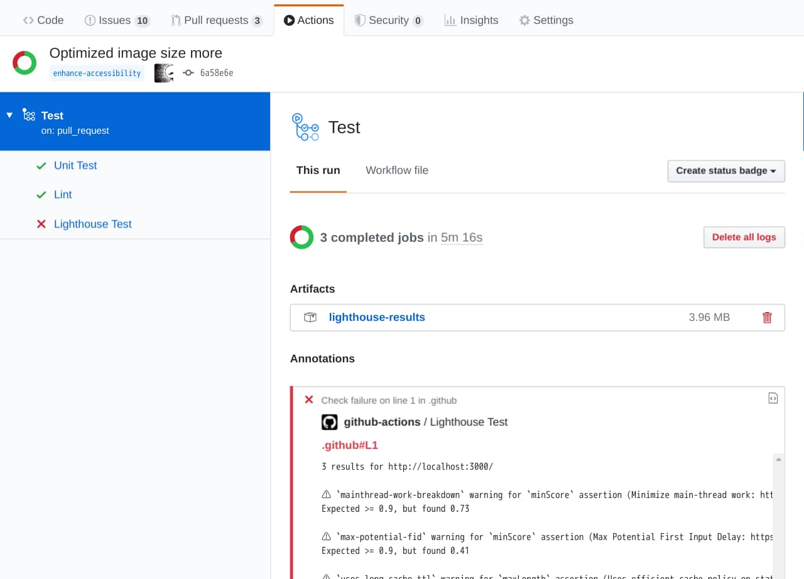Image resolution: width=804 pixels, height=579 pixels.
Task: Open the enhance-accessibility branch label
Action: pos(97,72)
